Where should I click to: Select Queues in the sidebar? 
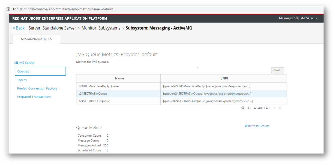40,71
